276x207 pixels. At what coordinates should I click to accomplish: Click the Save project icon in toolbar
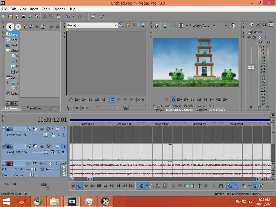click(x=17, y=16)
